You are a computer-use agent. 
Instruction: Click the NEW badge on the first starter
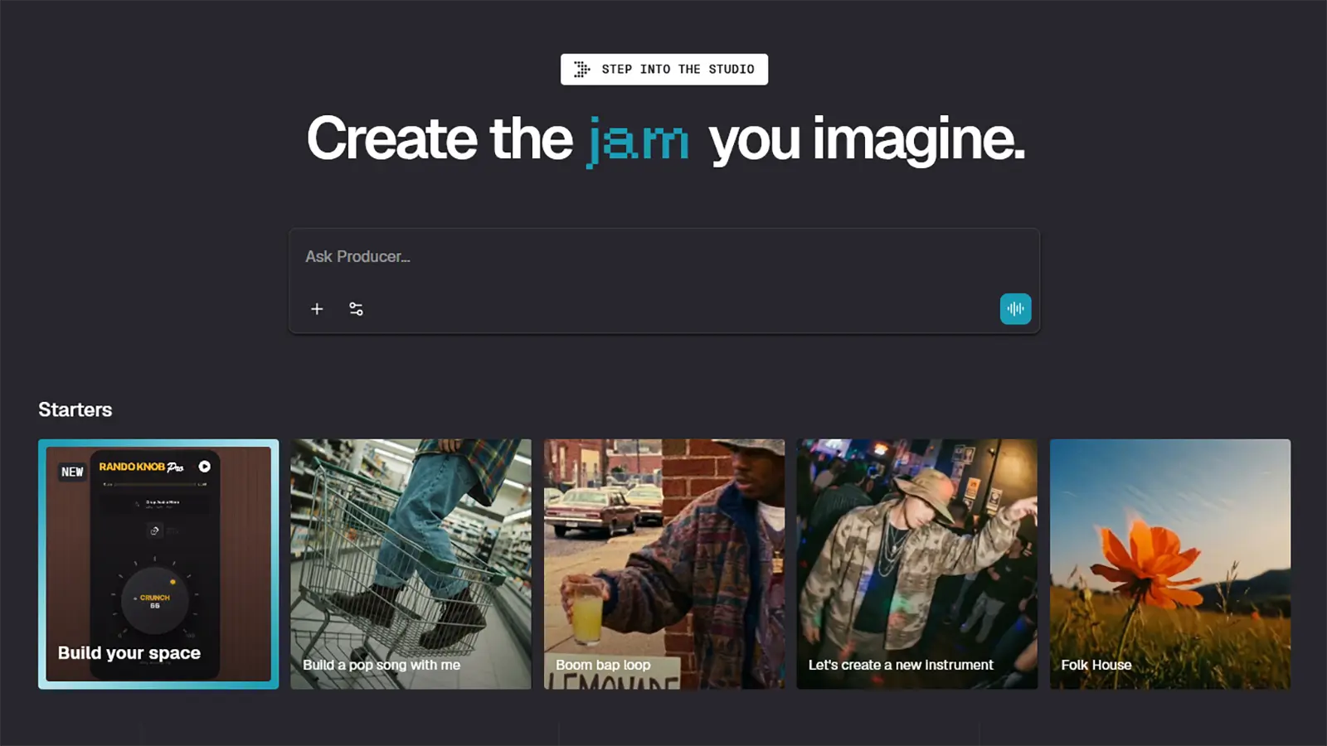(x=72, y=472)
